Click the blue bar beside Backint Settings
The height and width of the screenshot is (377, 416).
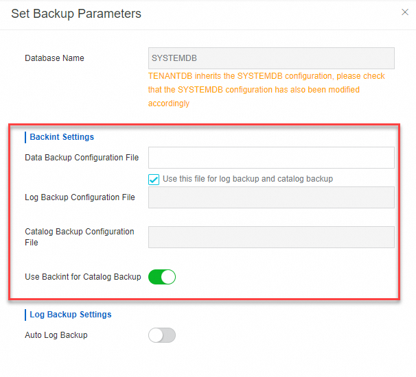[x=26, y=137]
